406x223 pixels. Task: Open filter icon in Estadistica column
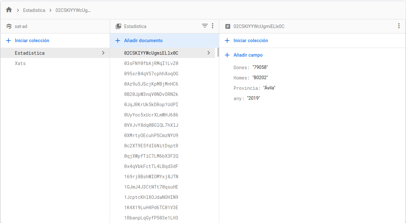[205, 26]
